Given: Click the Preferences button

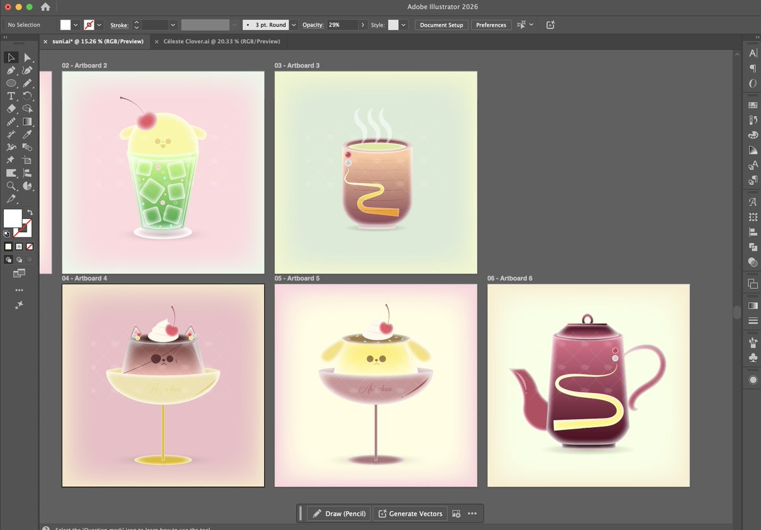Looking at the screenshot, I should click(491, 25).
